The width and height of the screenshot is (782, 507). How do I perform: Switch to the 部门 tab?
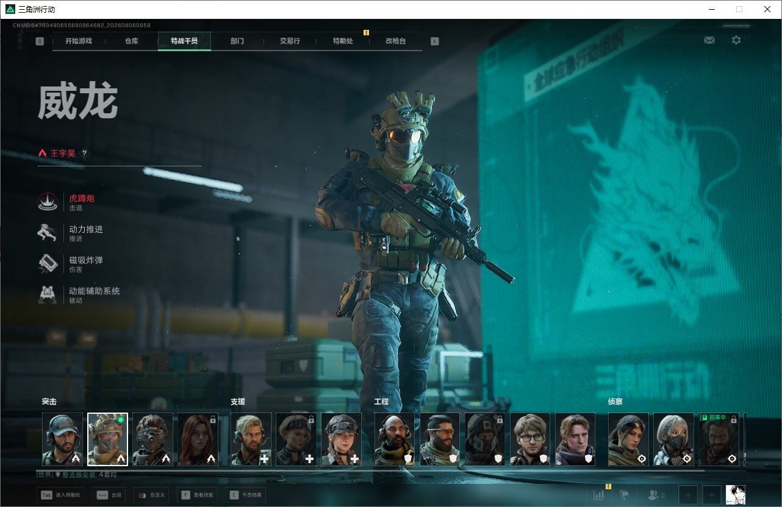tap(237, 41)
